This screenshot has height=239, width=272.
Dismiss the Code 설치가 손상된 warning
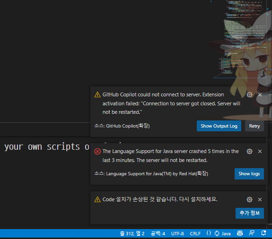(x=260, y=199)
